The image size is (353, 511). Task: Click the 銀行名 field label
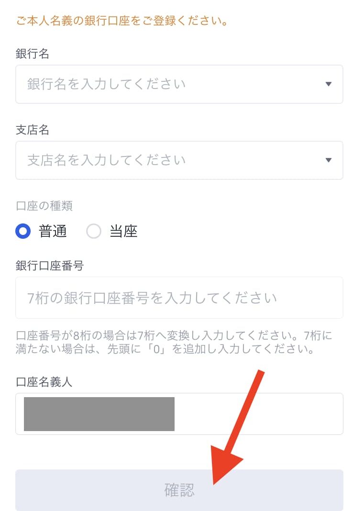pyautogui.click(x=32, y=54)
